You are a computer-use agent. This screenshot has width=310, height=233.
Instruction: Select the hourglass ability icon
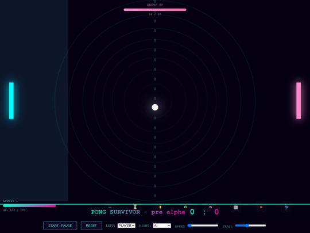[135, 207]
